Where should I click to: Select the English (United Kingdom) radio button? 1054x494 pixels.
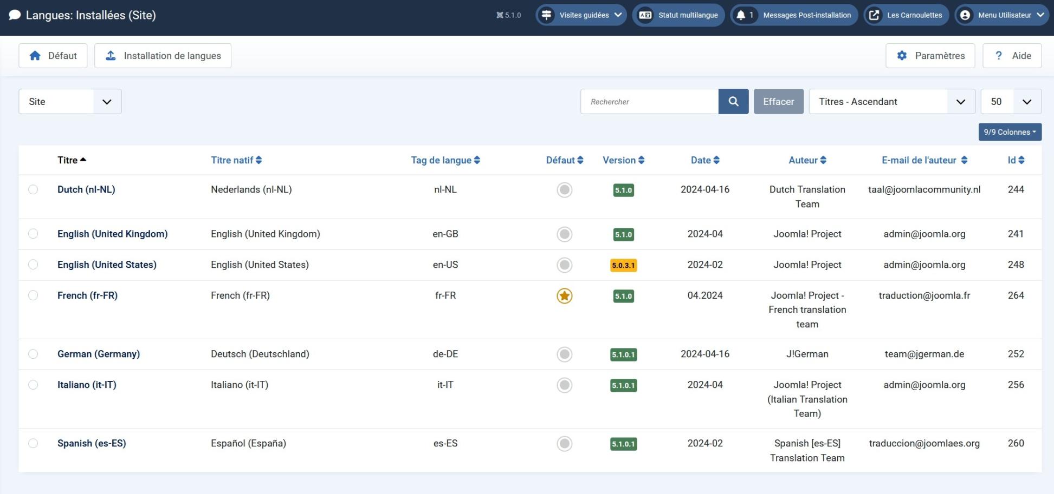coord(33,234)
